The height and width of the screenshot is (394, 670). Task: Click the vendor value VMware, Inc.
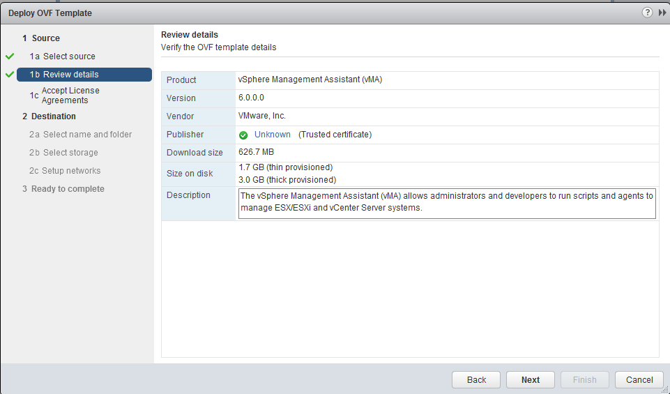click(262, 116)
